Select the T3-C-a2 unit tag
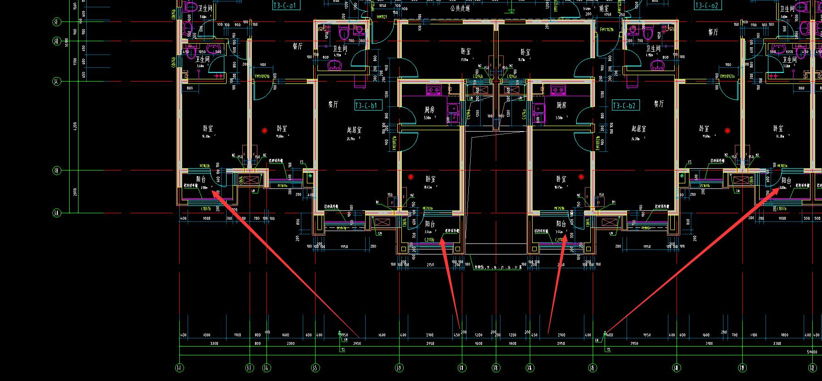Screen dimensions: 822x381 [707, 6]
